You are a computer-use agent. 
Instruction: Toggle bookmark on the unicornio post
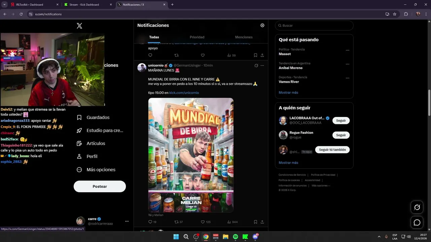(x=255, y=222)
